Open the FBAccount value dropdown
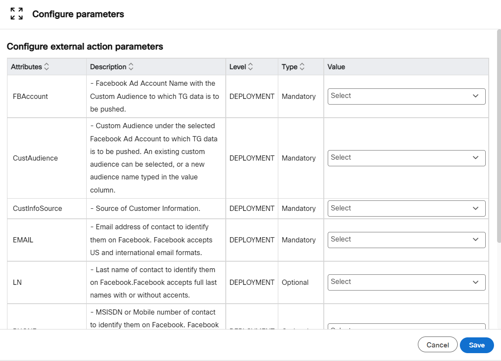 (x=406, y=96)
